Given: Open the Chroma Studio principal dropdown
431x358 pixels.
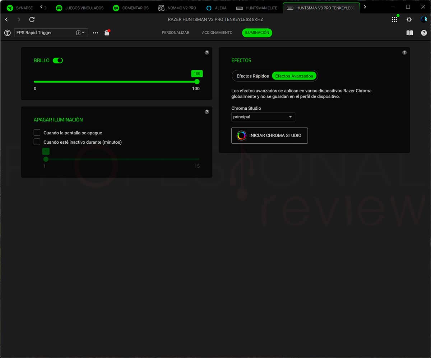Looking at the screenshot, I should 263,117.
